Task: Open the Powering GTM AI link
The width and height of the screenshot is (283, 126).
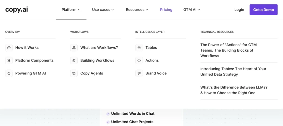Action: [x=30, y=73]
